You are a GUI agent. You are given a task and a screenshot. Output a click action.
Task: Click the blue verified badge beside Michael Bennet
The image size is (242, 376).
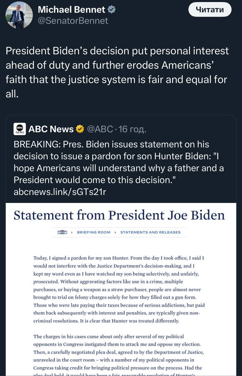112,10
